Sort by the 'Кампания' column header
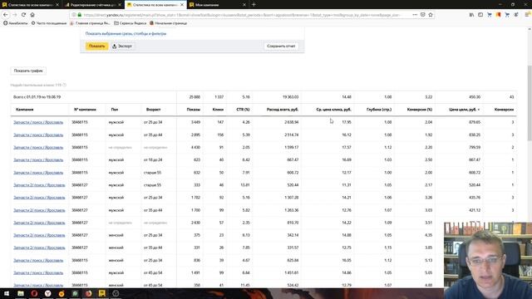This screenshot has width=532, height=299. click(x=24, y=110)
